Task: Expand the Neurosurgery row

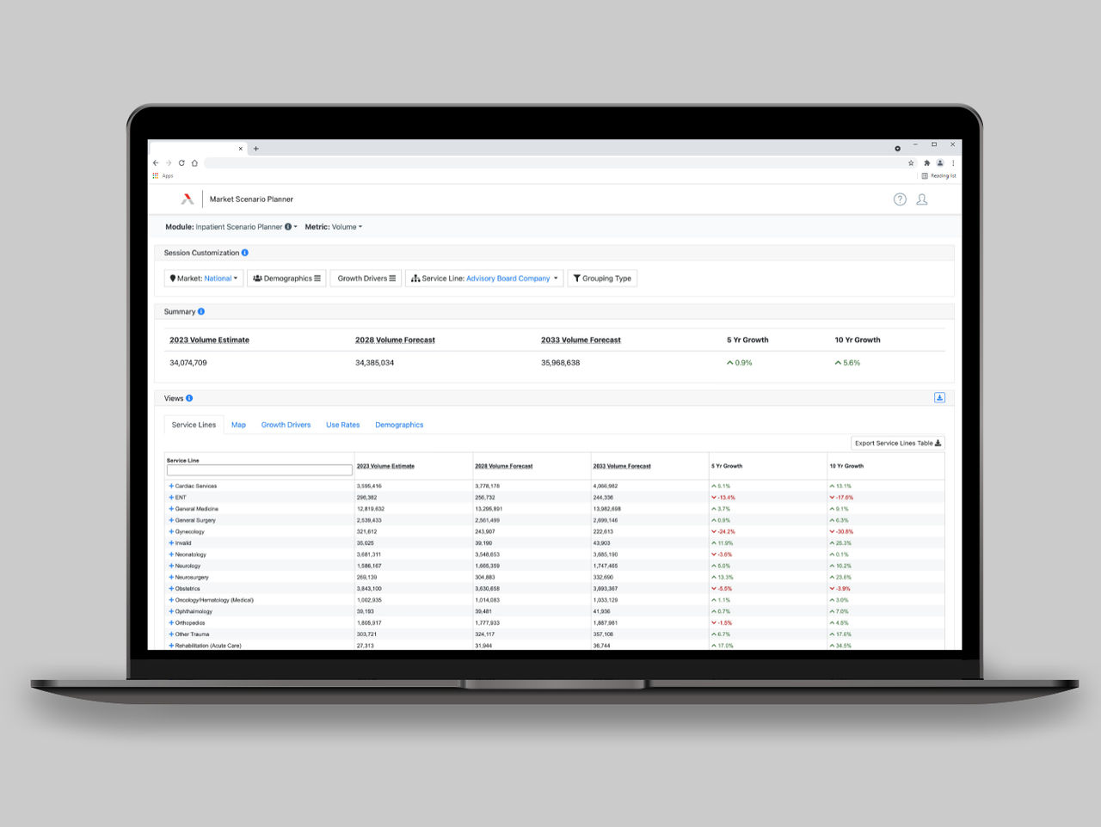Action: click(x=171, y=578)
